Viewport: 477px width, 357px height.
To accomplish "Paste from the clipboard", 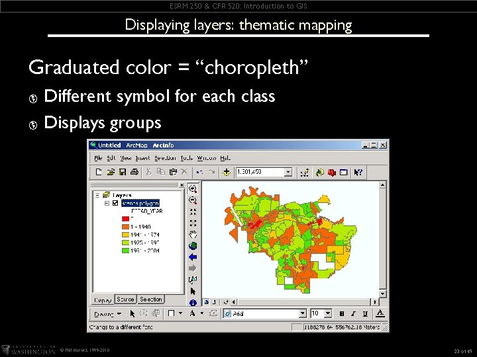I will 173,172.
